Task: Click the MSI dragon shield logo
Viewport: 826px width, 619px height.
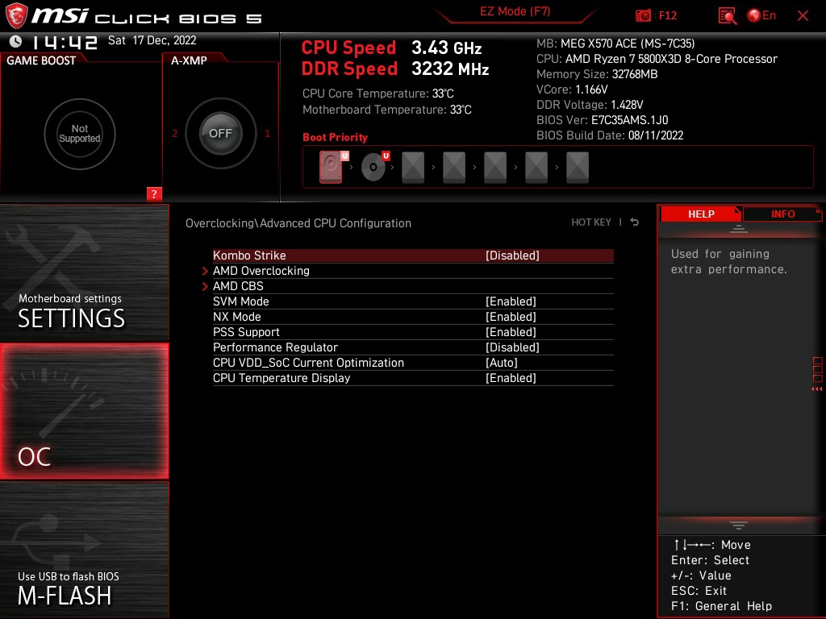Action: [16, 16]
